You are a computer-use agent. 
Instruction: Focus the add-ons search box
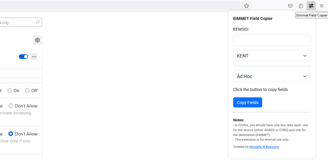click(x=17, y=22)
